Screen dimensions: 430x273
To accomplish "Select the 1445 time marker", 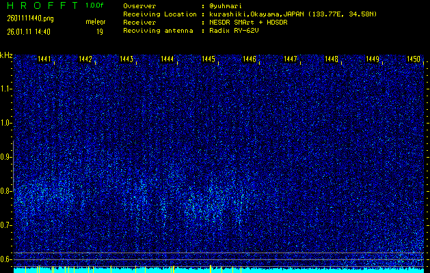I will click(209, 59).
